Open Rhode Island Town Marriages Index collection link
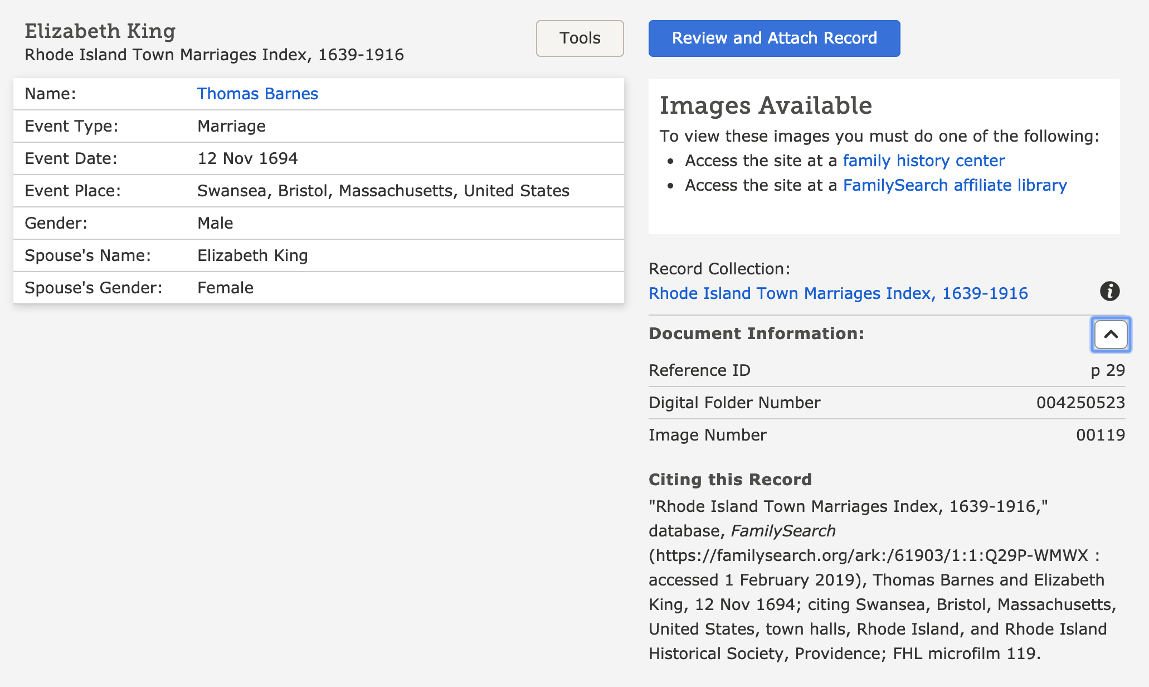1149x687 pixels. click(838, 293)
